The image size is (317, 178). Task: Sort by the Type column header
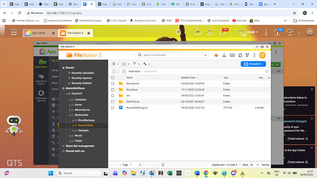click(x=226, y=78)
